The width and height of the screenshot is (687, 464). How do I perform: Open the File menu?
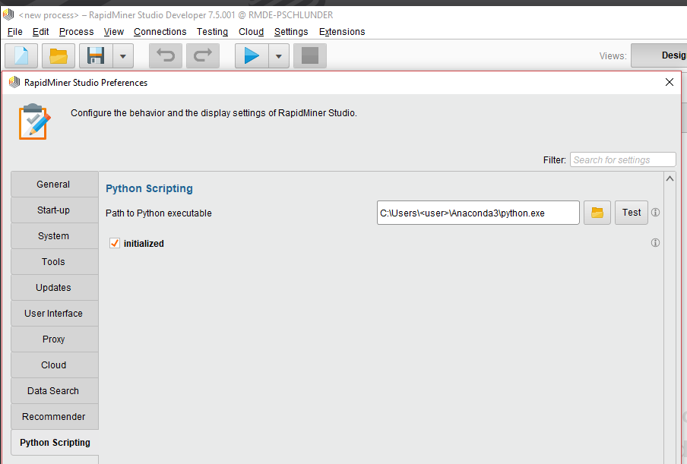click(x=15, y=32)
